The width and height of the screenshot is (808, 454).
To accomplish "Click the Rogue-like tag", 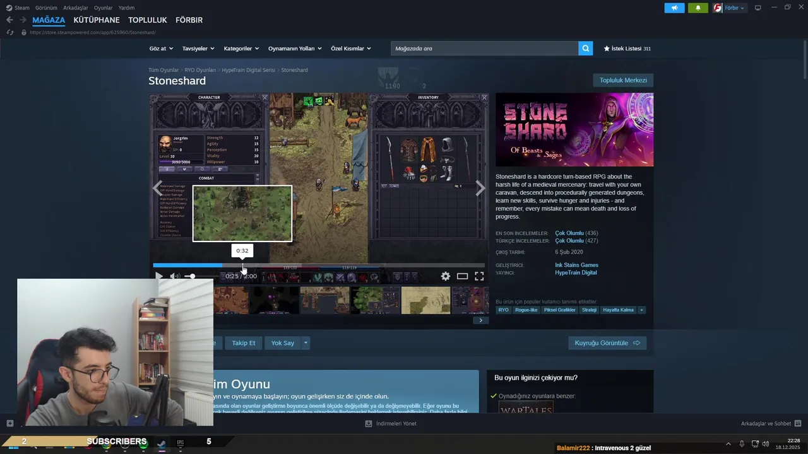I will (526, 310).
